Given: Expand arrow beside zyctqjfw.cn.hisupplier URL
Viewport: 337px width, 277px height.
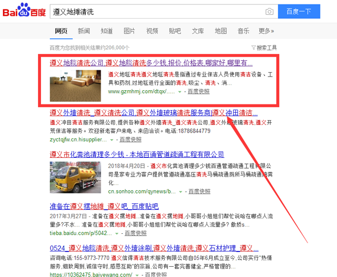Looking at the screenshot, I should 111,140.
